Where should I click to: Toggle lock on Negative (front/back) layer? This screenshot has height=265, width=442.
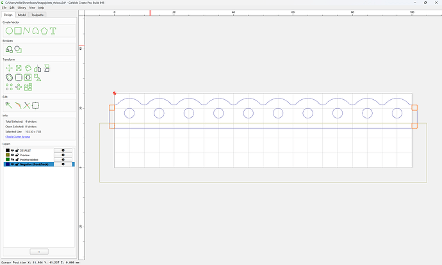coord(17,164)
